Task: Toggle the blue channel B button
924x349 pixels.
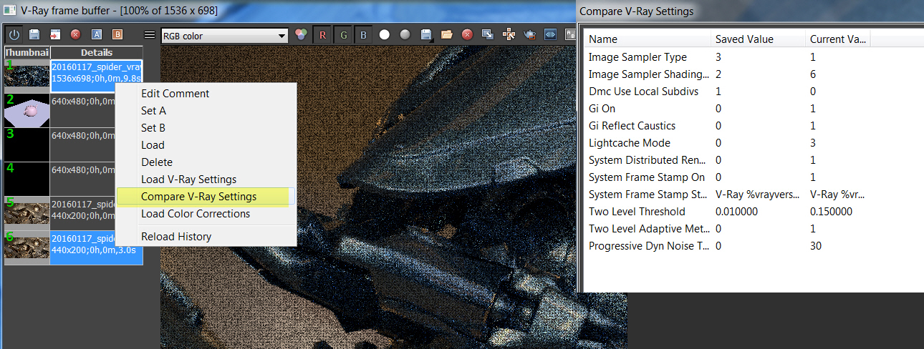Action: point(363,34)
